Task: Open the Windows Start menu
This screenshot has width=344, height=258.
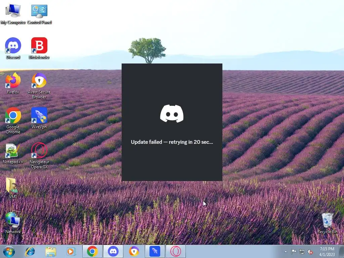Action: click(x=9, y=251)
